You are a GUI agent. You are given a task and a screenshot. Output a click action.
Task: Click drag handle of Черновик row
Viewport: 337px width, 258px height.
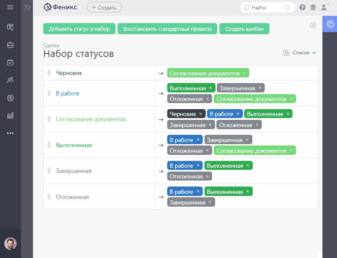coord(49,73)
